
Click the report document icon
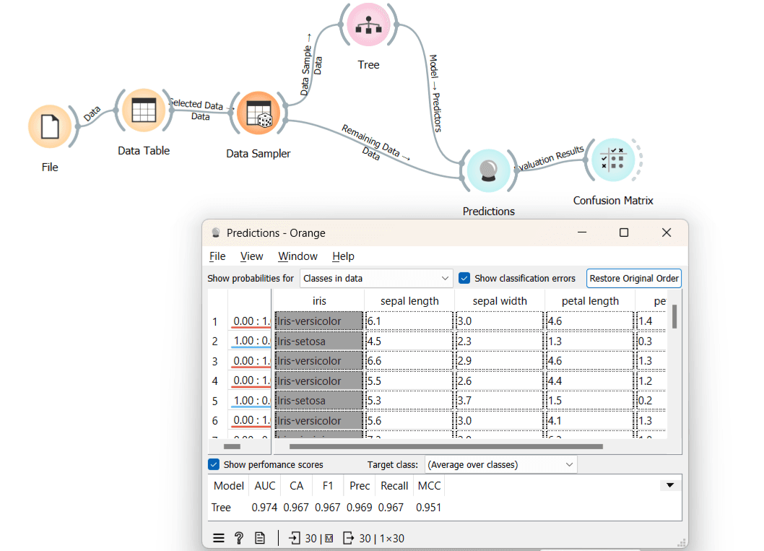tap(260, 538)
